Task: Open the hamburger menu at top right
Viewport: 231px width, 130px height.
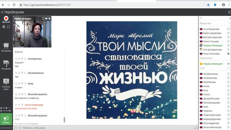Action: pos(229,12)
